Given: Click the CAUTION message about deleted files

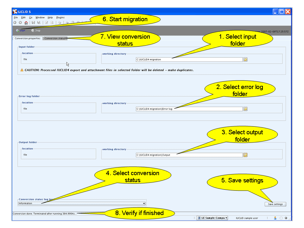Looking at the screenshot, I should [109, 70].
